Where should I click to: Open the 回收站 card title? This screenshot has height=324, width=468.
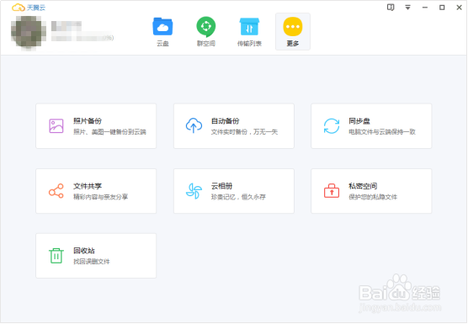84,251
